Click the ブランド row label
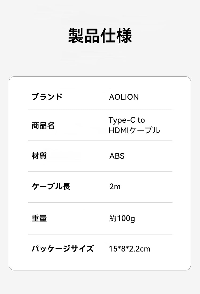The height and width of the screenshot is (294, 200). tap(47, 97)
